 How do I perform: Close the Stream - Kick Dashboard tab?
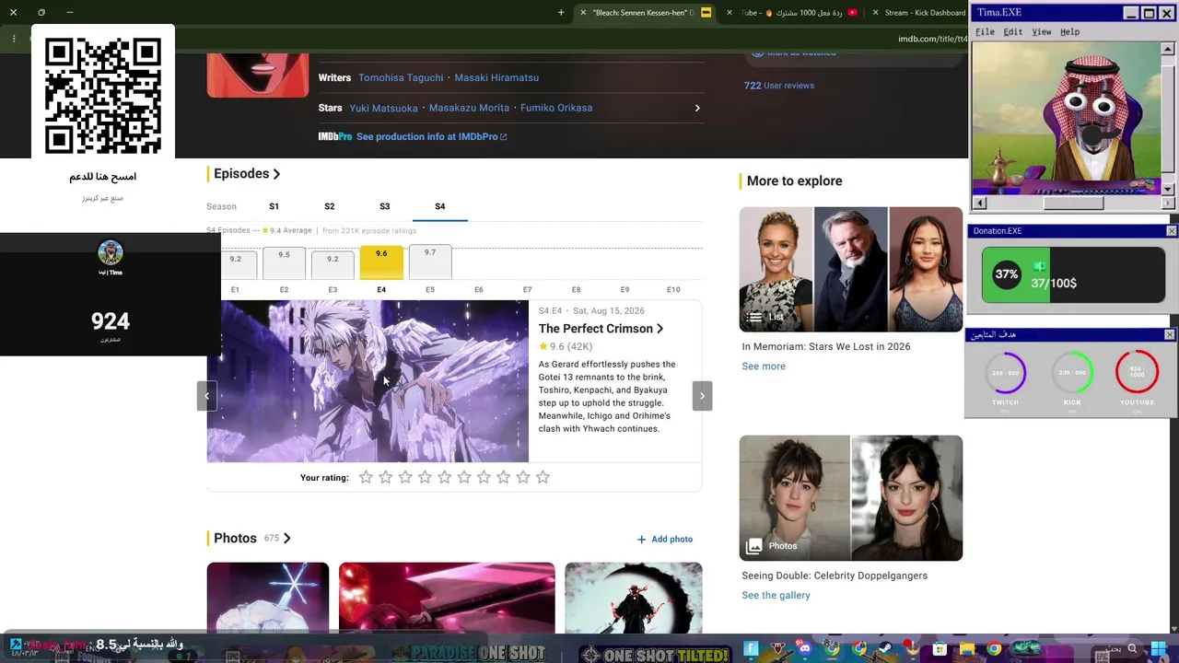pos(876,13)
